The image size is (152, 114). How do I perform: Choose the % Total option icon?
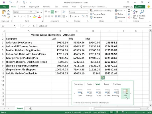pyautogui.click(x=107, y=93)
